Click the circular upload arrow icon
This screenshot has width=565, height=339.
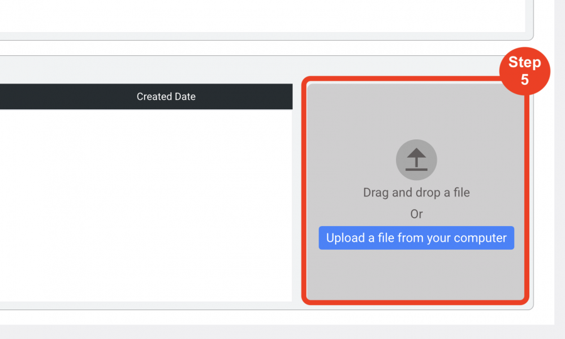coord(416,160)
